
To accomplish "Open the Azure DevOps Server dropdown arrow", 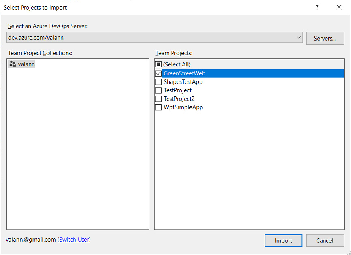I will coord(299,38).
